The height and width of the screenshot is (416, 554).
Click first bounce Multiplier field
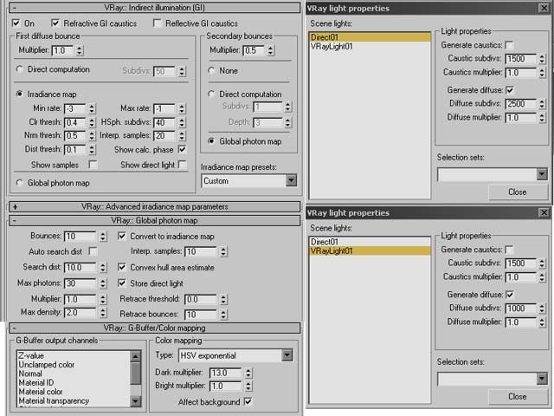point(63,50)
